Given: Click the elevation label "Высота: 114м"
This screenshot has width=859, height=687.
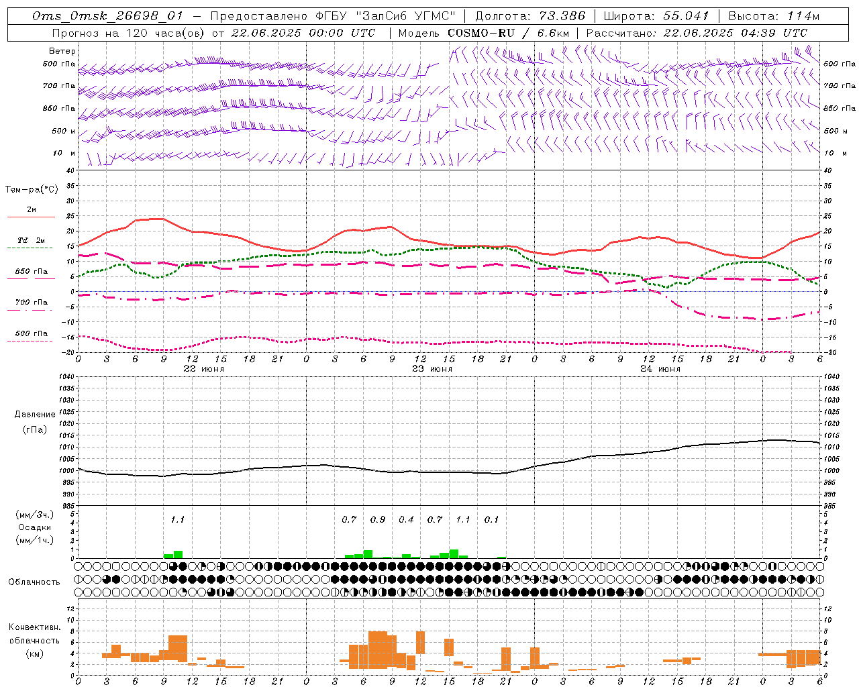Looking at the screenshot, I should pyautogui.click(x=774, y=16).
